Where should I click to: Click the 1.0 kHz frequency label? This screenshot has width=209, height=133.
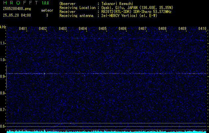[2, 60]
